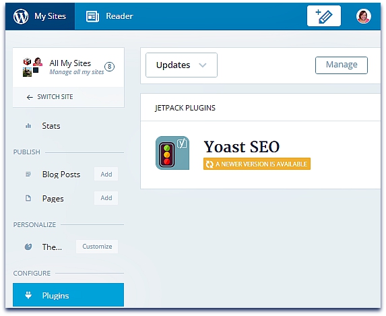386x316 pixels.
Task: Open the Updates filter dropdown
Action: (181, 65)
